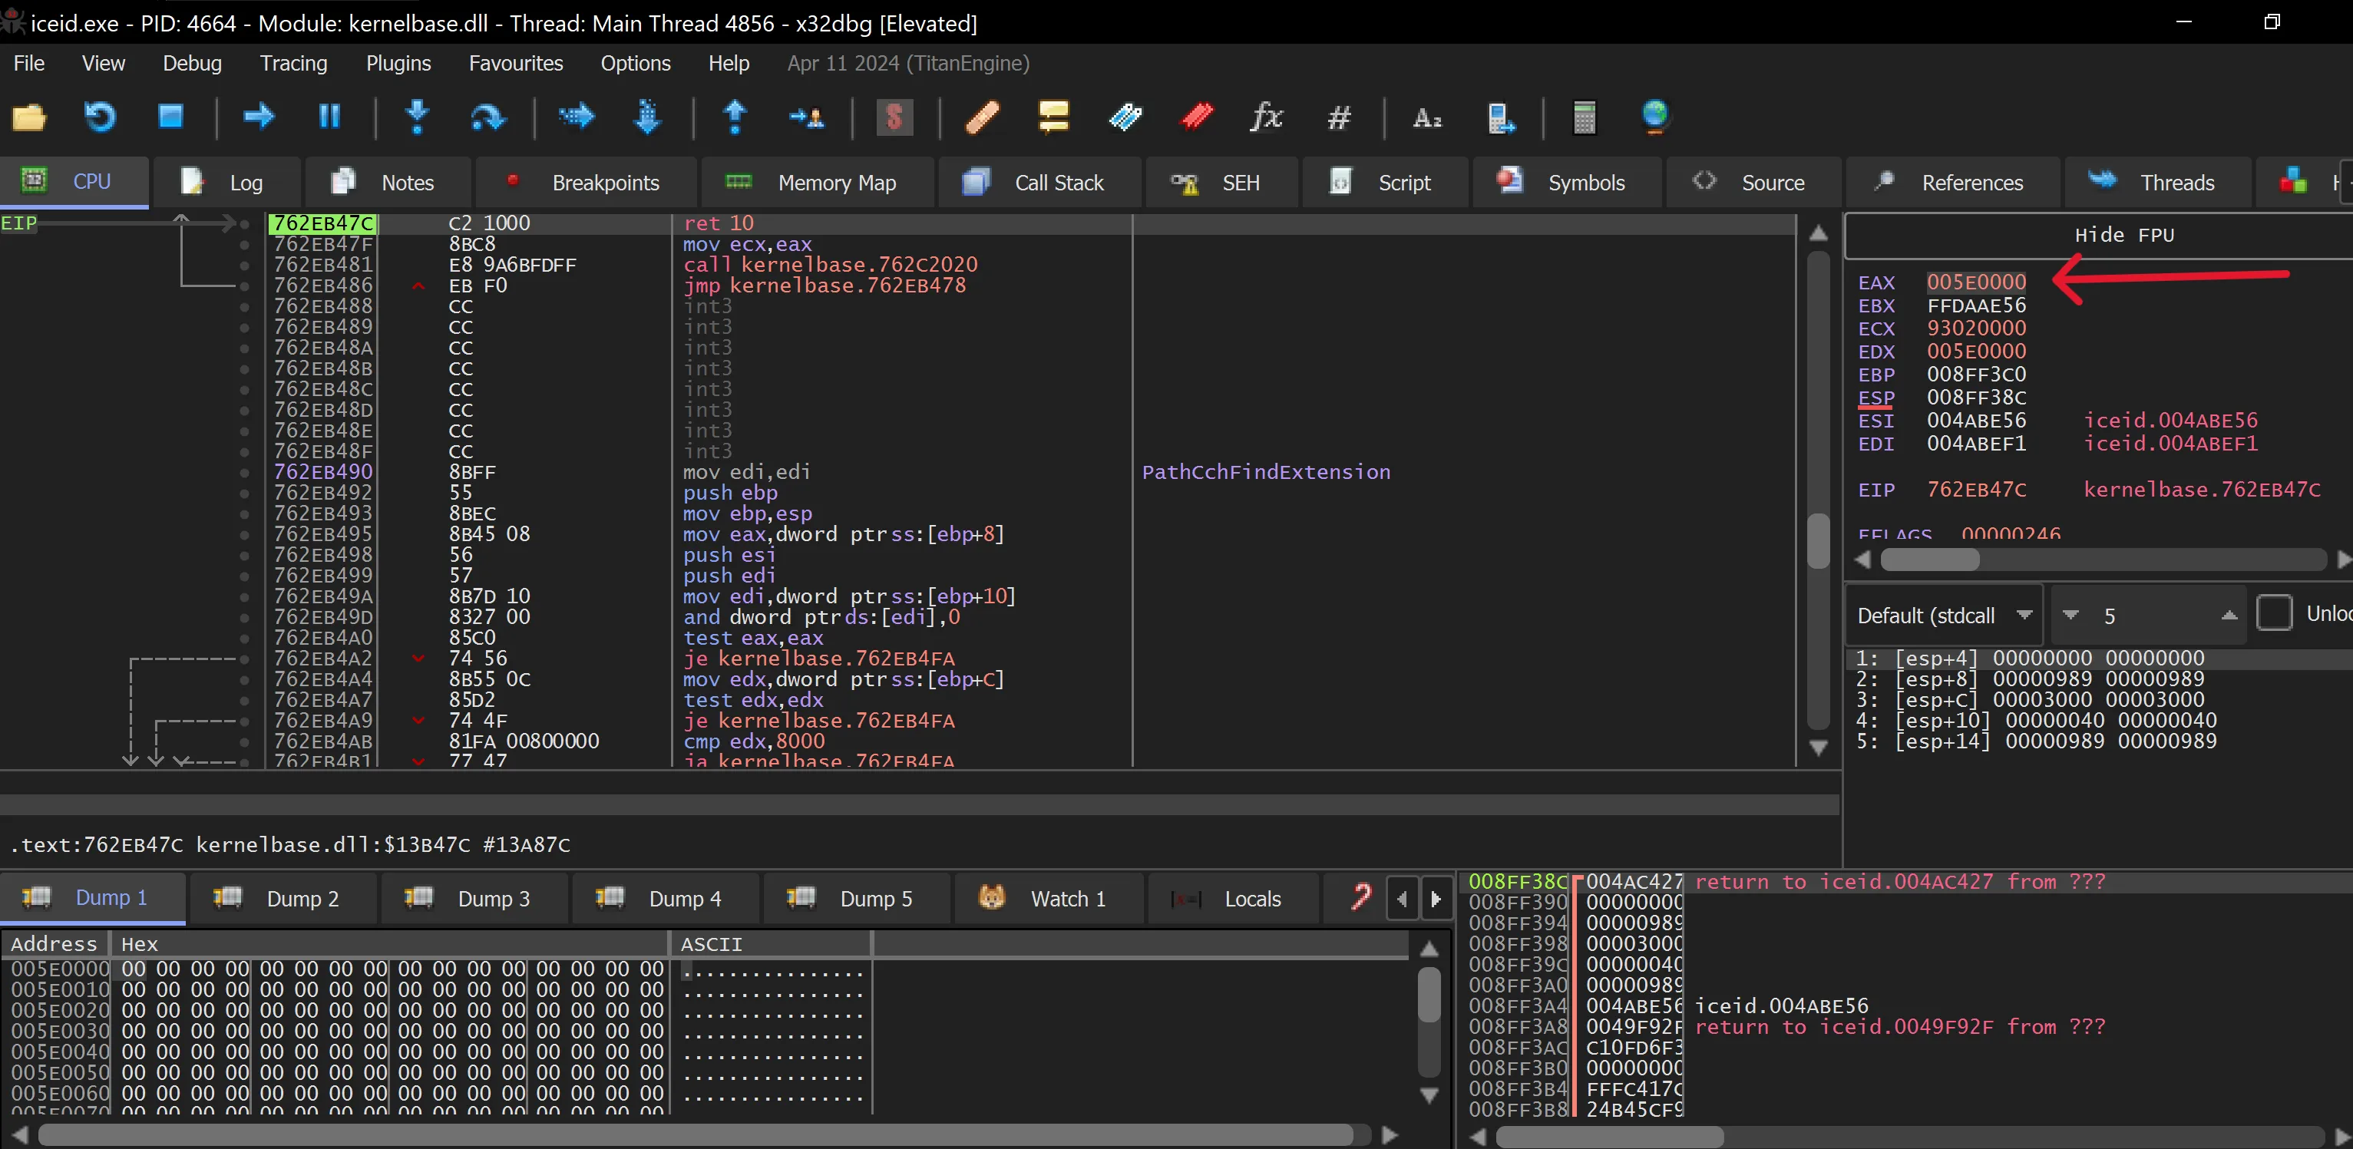This screenshot has height=1149, width=2353.
Task: Click dump Address column header
Action: 54,943
